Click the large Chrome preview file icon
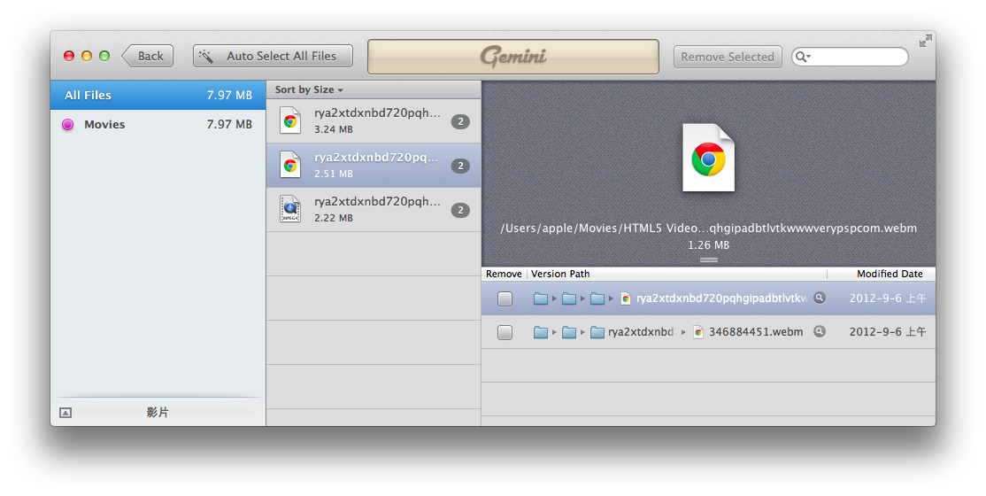986x496 pixels. click(x=709, y=158)
